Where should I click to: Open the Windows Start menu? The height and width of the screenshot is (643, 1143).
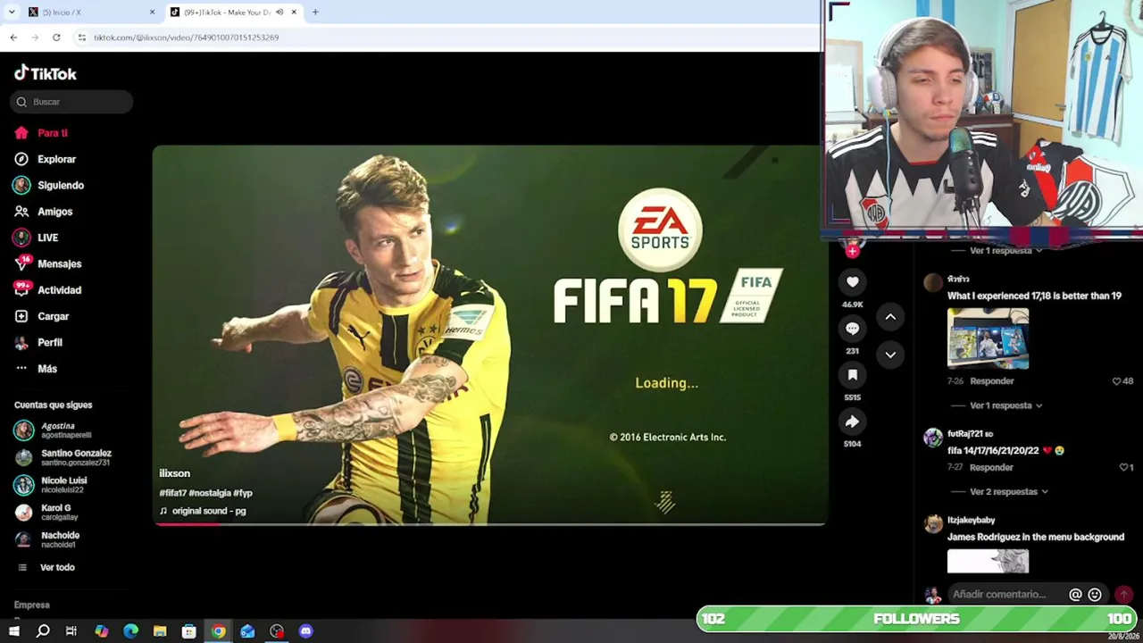point(14,631)
